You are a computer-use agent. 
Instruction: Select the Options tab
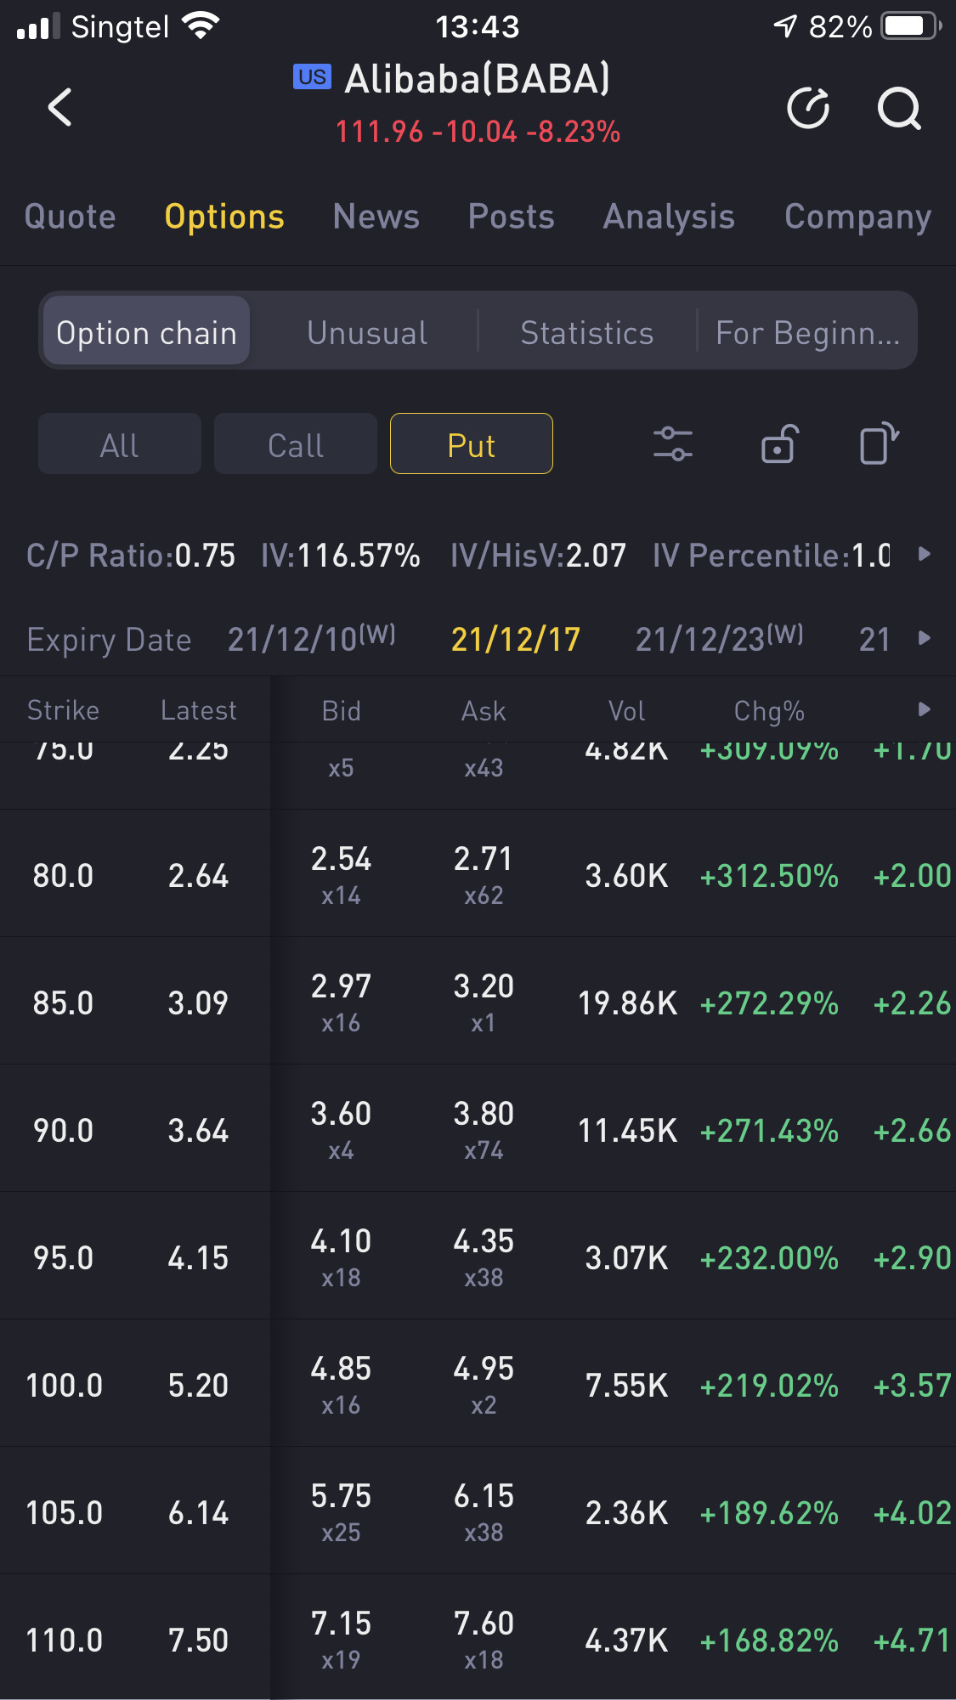224,217
